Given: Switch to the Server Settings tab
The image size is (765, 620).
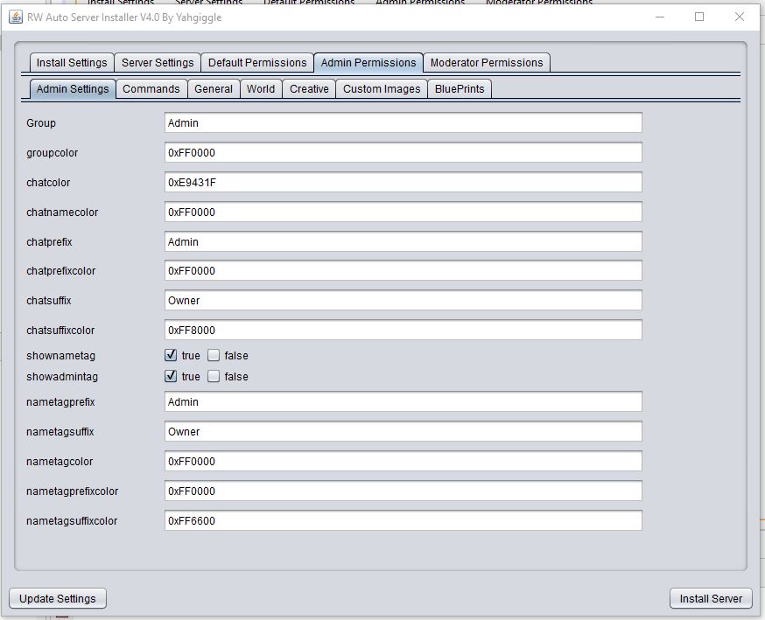Looking at the screenshot, I should pyautogui.click(x=158, y=63).
